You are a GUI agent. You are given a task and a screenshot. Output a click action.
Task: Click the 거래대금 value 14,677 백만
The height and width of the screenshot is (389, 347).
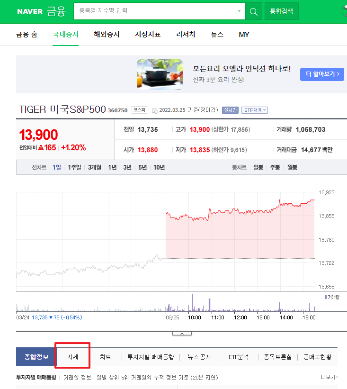(x=317, y=150)
